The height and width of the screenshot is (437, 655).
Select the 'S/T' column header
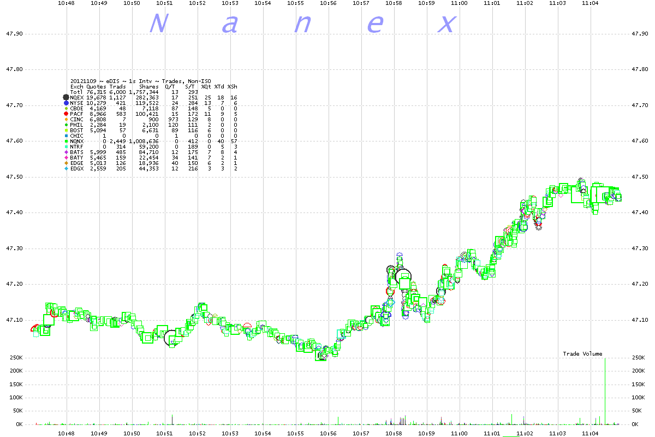coord(190,86)
